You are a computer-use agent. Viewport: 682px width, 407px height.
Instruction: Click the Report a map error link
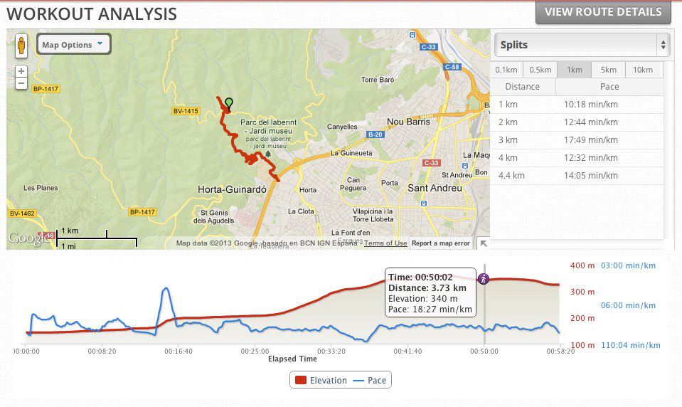tap(441, 243)
